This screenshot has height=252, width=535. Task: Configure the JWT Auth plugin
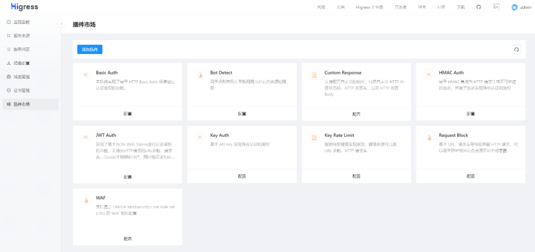pos(128,177)
